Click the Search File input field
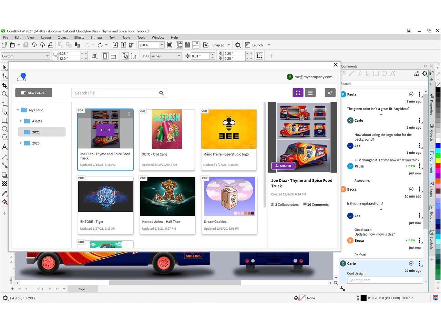The height and width of the screenshot is (331, 441). (115, 93)
